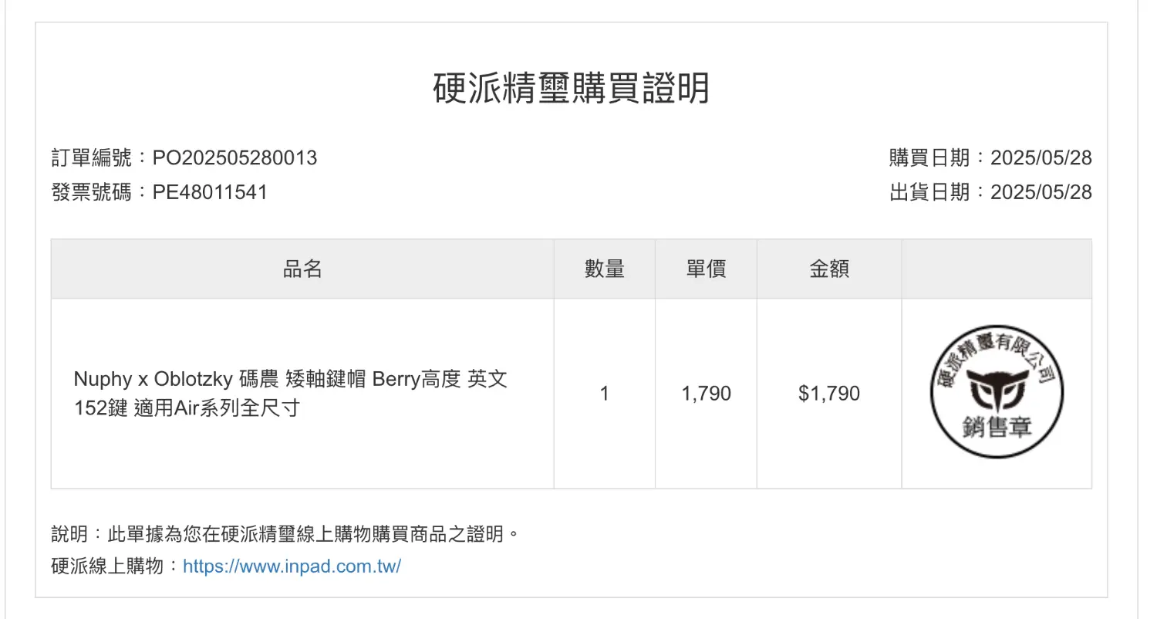This screenshot has width=1157, height=619.
Task: Click the owl logo inside the stamp
Action: pos(997,391)
